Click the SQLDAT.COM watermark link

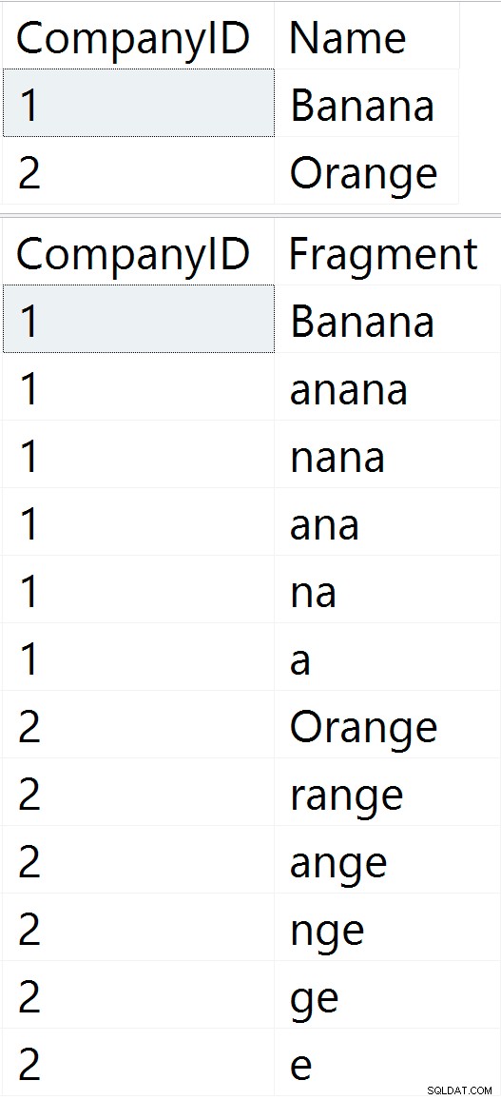click(460, 1090)
